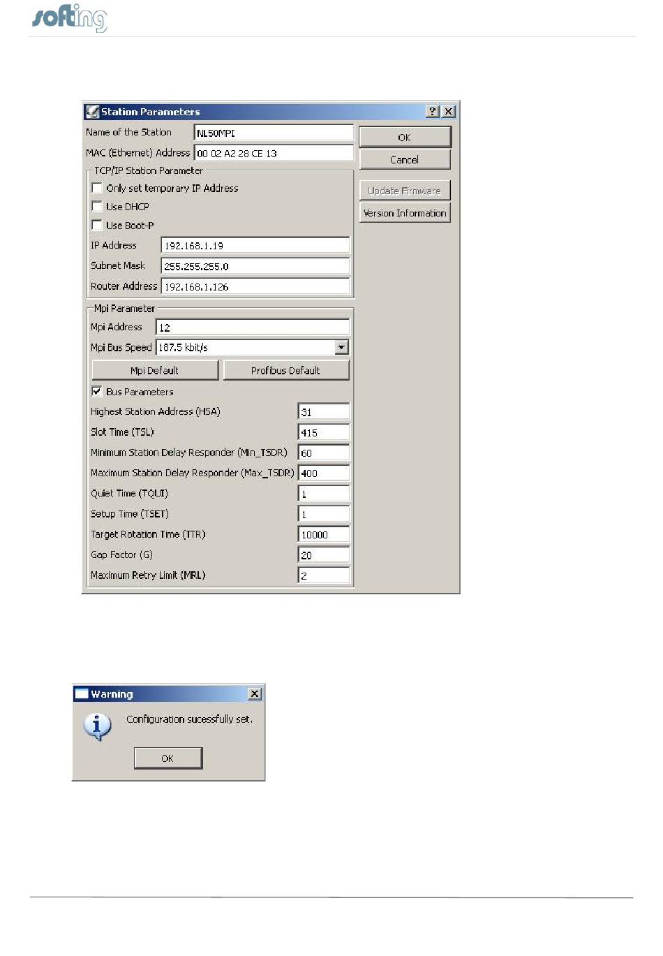Uncheck the Bus Parameters checkbox

click(97, 391)
